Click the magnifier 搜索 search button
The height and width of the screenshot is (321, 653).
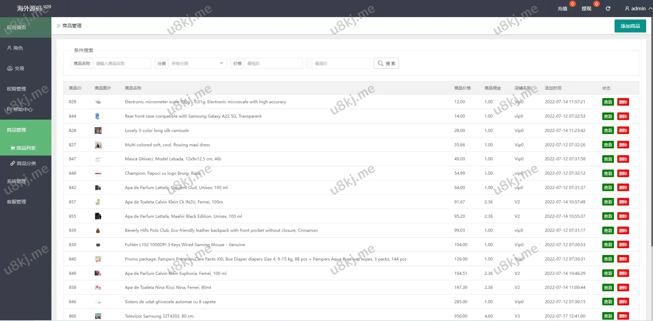386,63
